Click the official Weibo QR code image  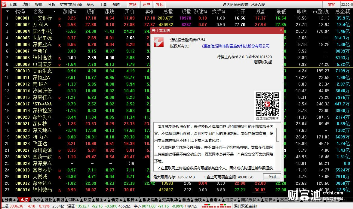[x=267, y=104]
